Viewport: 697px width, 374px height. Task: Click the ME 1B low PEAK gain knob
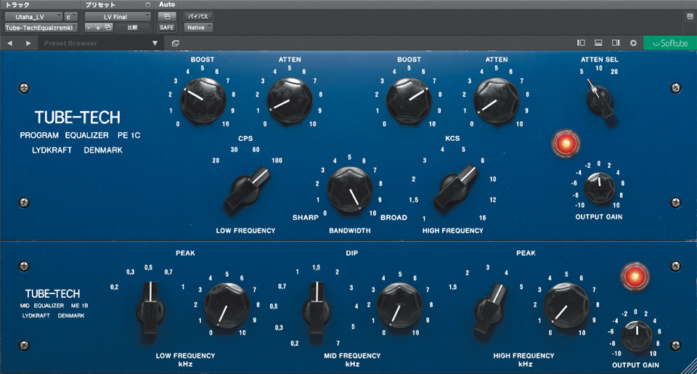tap(227, 306)
